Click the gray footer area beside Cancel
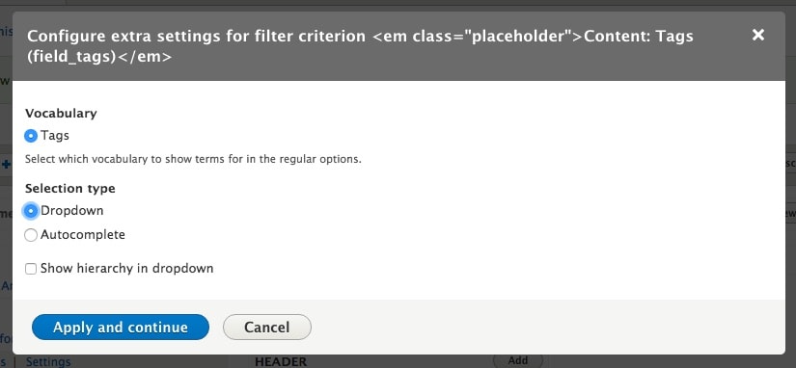This screenshot has height=368, width=796. click(x=546, y=327)
